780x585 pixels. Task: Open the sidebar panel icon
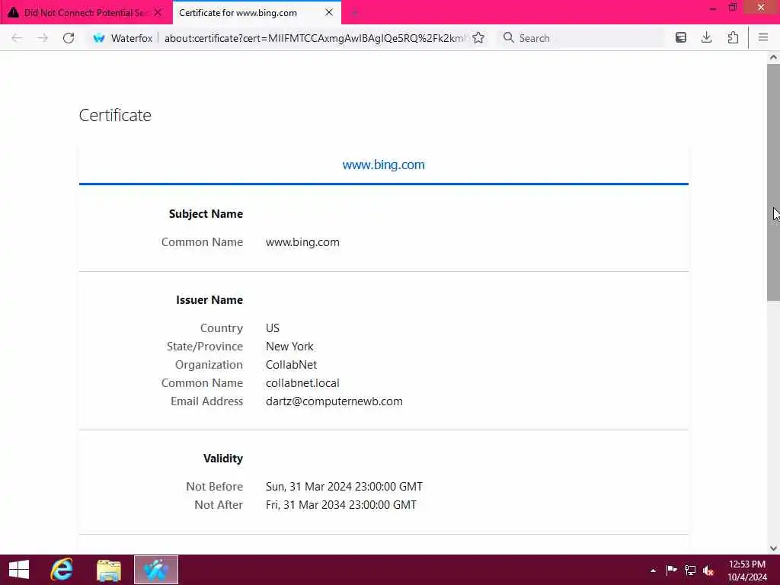pyautogui.click(x=681, y=38)
